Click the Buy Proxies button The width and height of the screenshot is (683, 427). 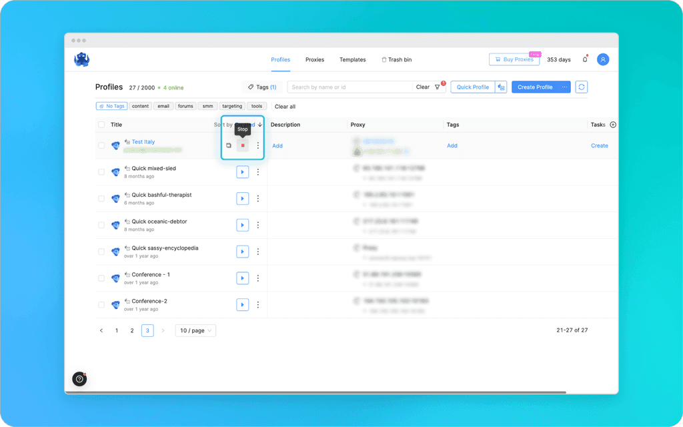pyautogui.click(x=514, y=59)
